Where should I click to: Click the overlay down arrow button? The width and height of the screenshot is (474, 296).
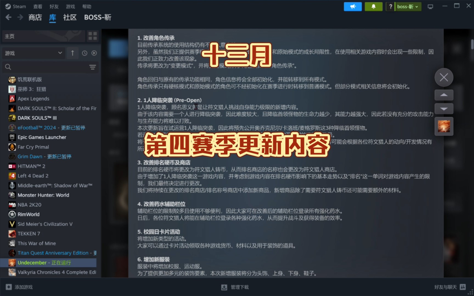[444, 109]
